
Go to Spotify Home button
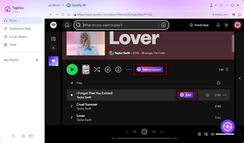tap(67, 25)
